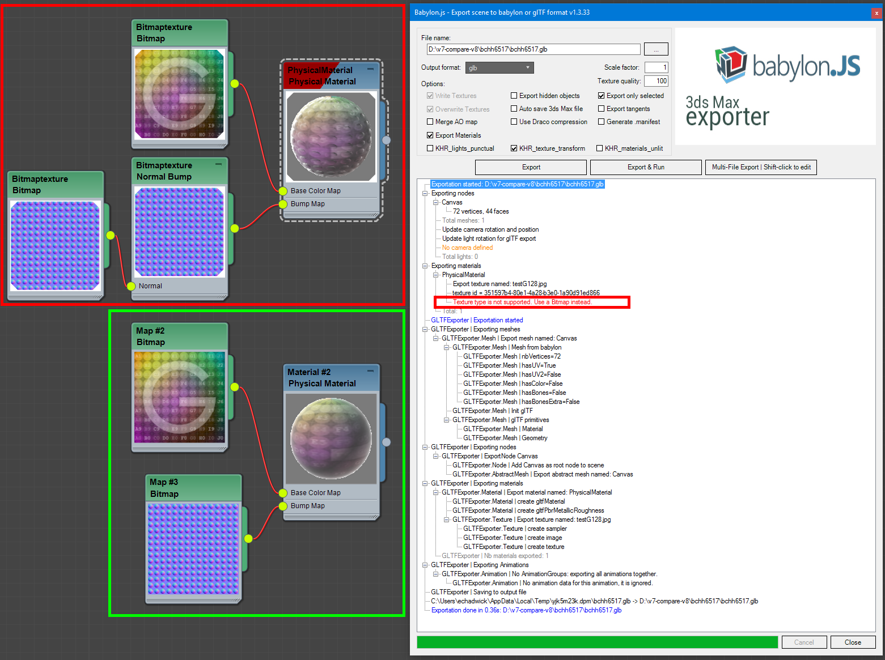Enable Auto save 3ds Max file
Viewport: 885px width, 660px height.
tap(514, 109)
